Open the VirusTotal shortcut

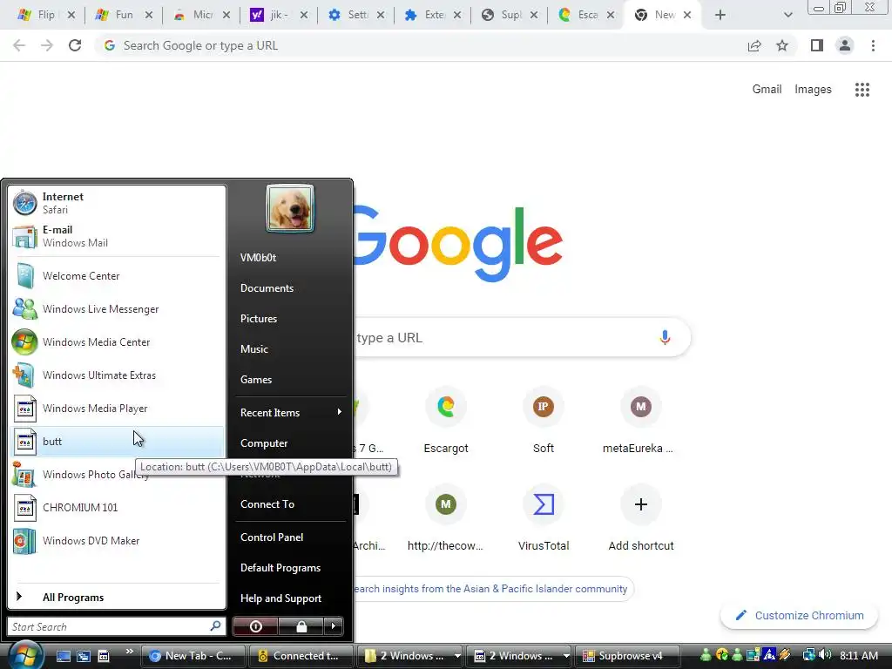[544, 517]
